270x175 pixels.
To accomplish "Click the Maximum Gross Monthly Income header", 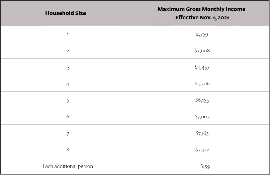I will [x=201, y=13].
